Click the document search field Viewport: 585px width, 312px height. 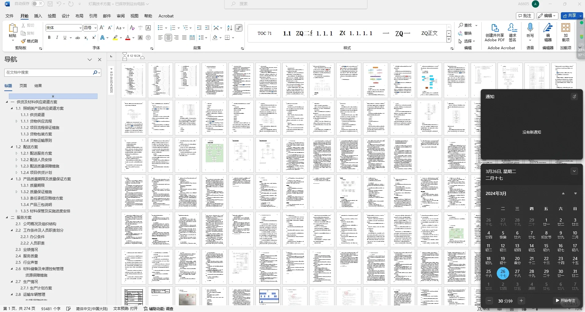click(x=48, y=72)
